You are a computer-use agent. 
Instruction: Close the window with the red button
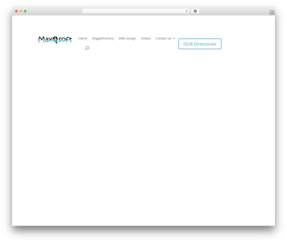point(17,11)
